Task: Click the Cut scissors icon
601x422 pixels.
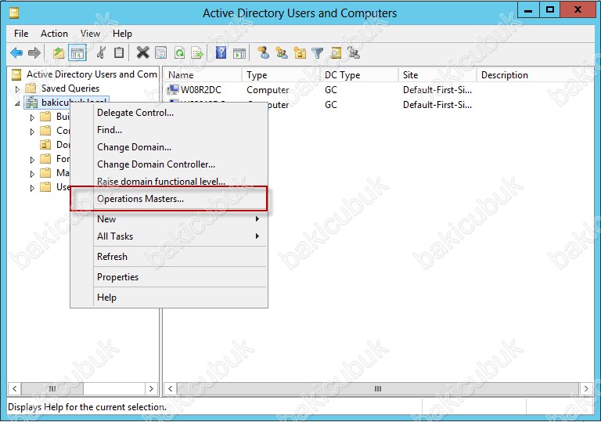Action: [101, 52]
